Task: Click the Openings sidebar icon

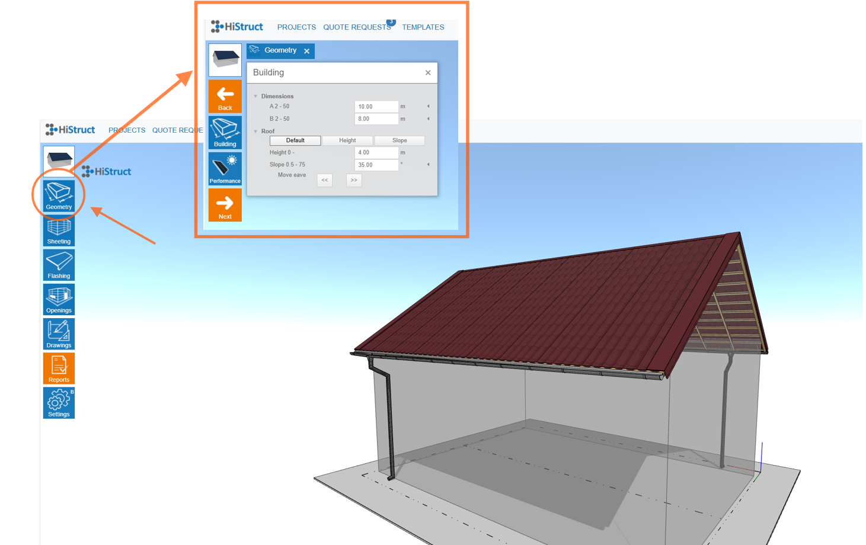Action: (x=59, y=299)
